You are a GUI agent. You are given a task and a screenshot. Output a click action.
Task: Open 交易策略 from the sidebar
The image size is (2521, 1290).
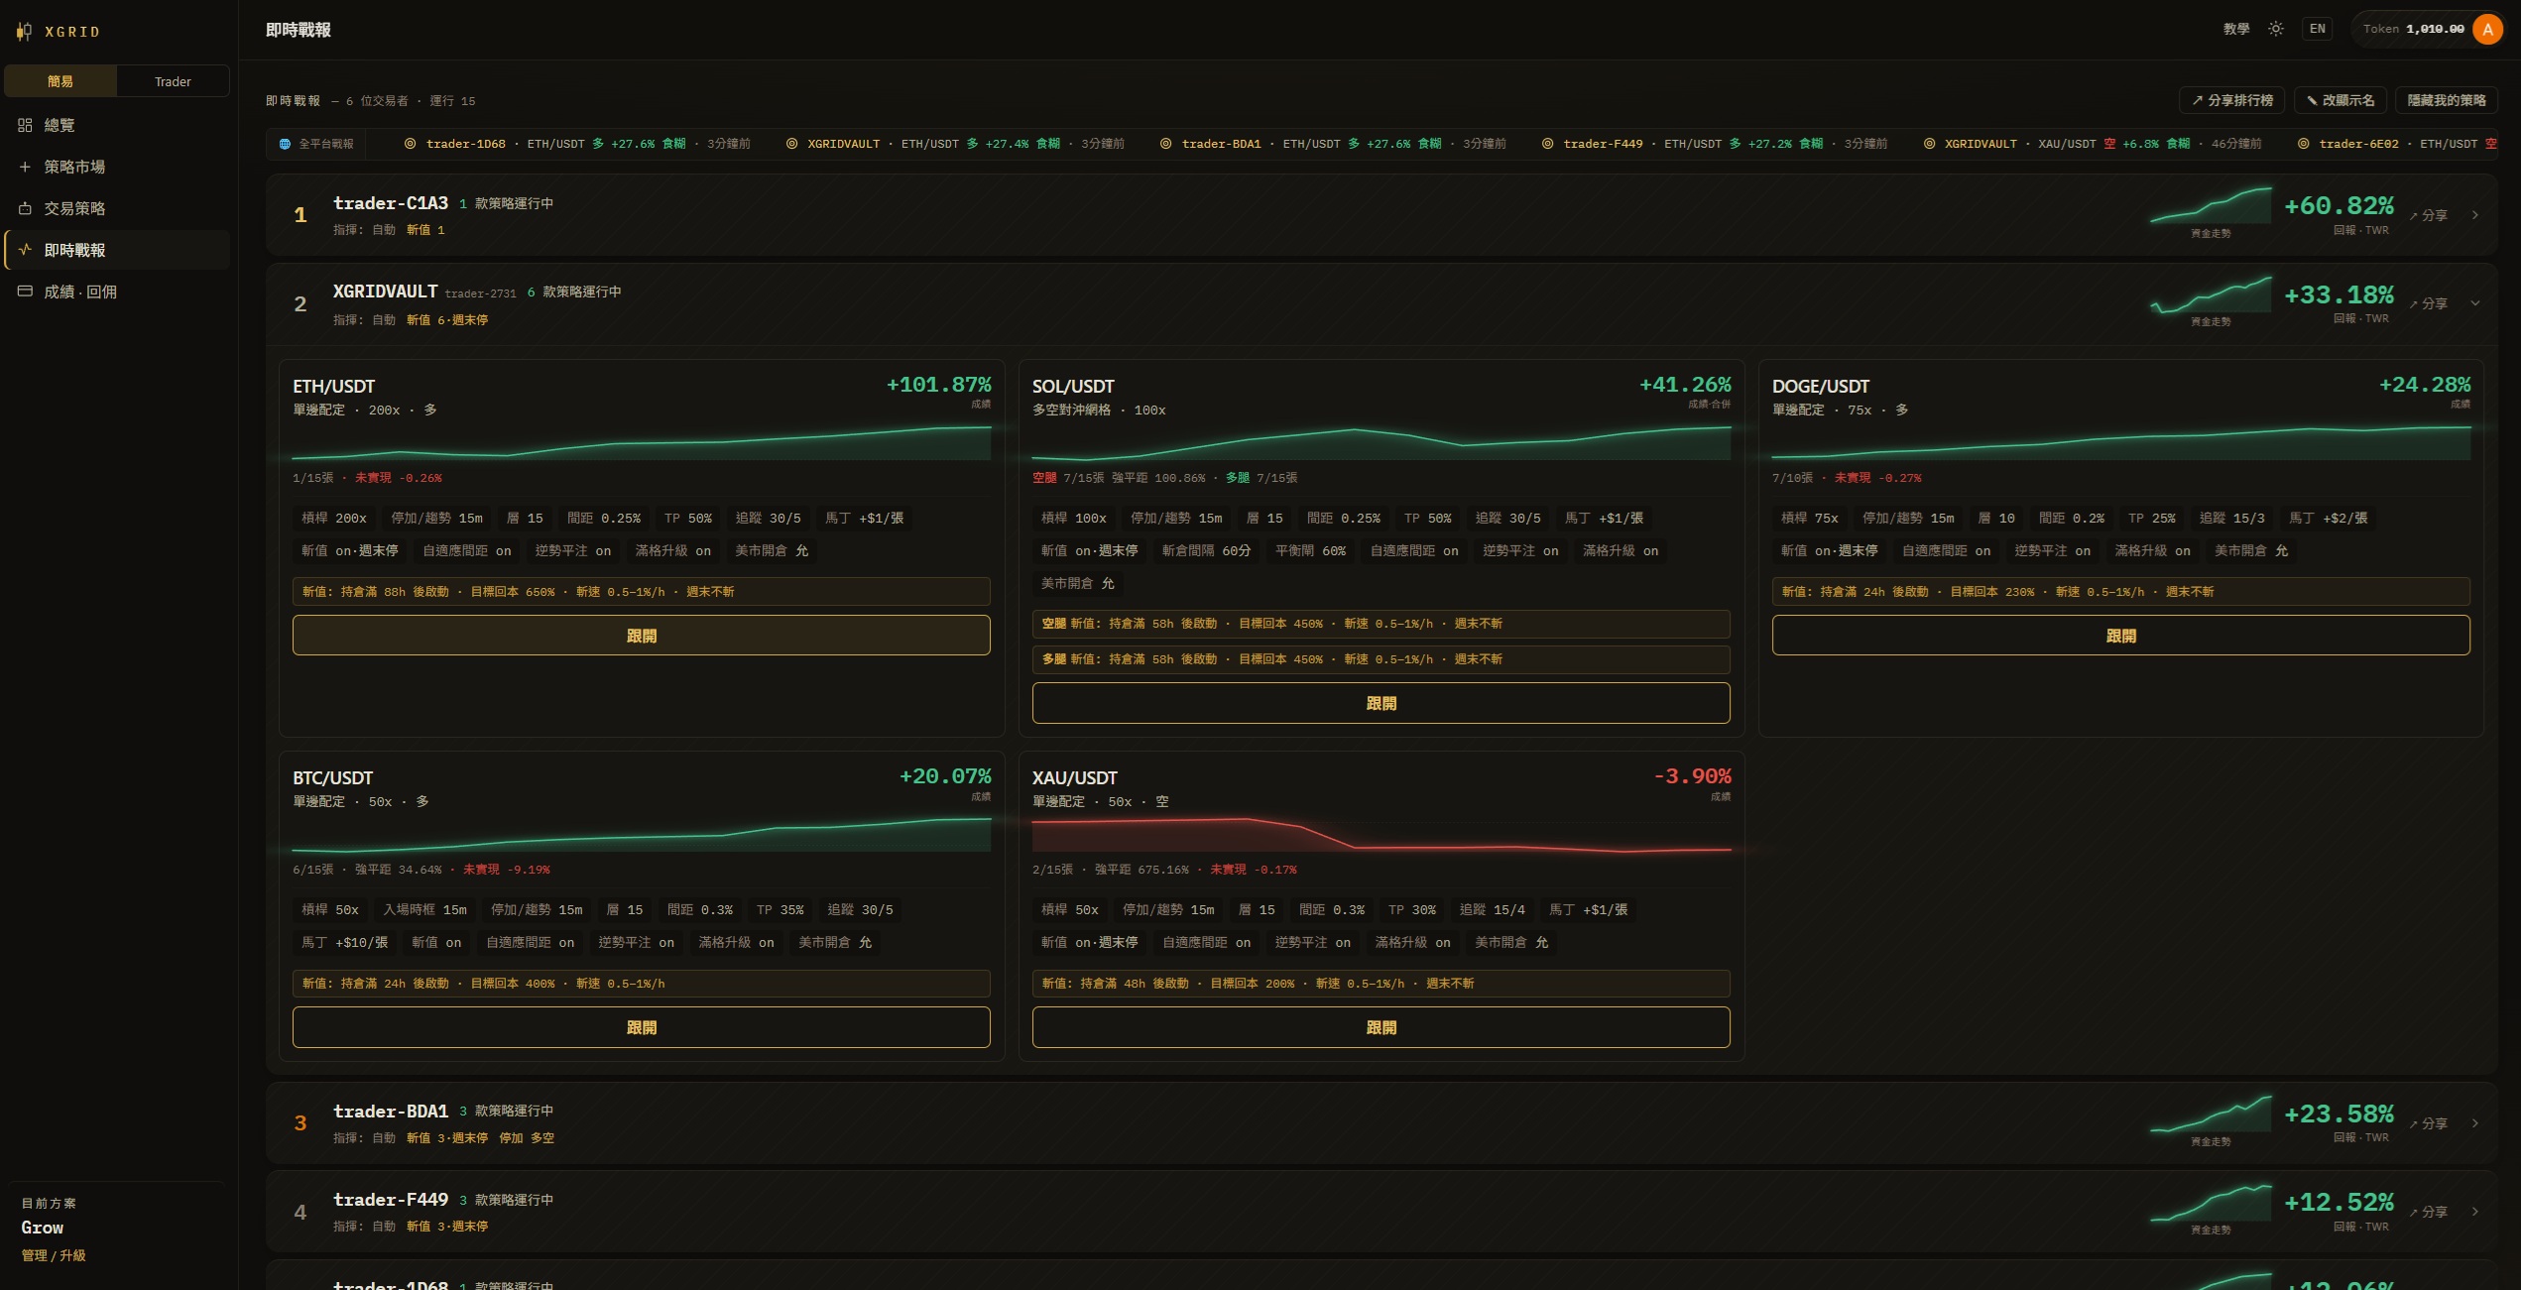pos(117,208)
